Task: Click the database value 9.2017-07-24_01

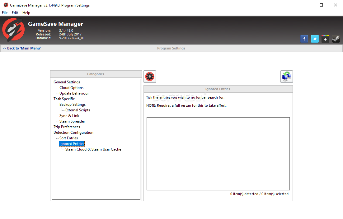Action: [x=72, y=38]
